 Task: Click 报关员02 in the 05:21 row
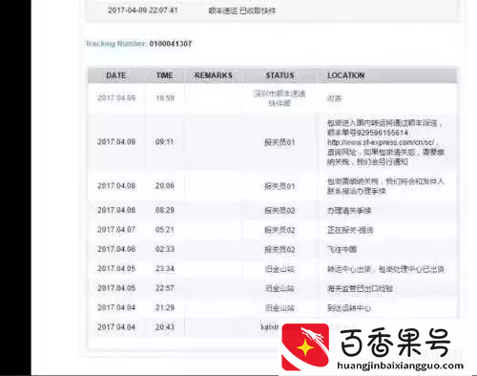click(x=280, y=230)
